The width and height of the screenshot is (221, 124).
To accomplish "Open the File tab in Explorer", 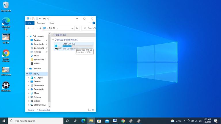I will 30,23.
